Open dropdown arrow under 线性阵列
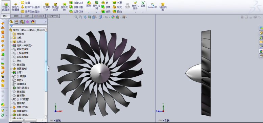263x123 pixels. [x=96, y=12]
